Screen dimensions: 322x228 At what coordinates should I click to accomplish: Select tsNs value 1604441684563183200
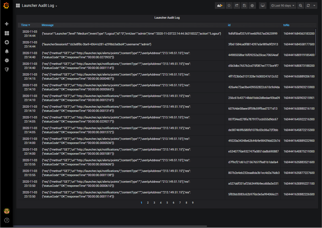[299, 34]
